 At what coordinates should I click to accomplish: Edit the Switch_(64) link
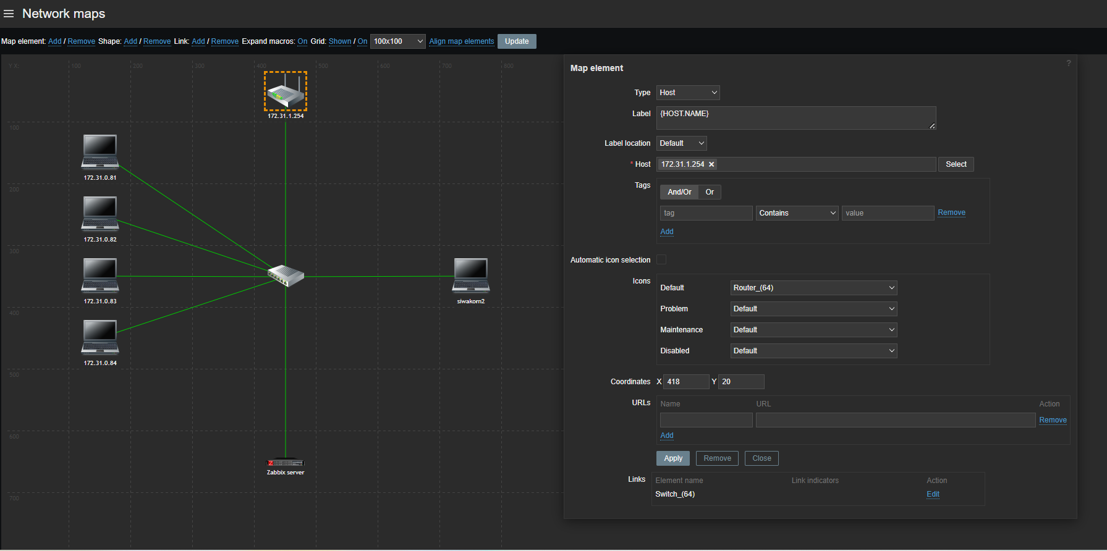[933, 494]
